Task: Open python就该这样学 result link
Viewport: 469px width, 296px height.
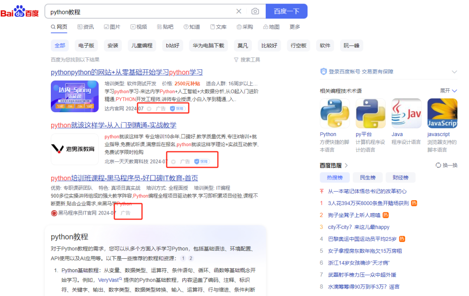Action: pyautogui.click(x=114, y=125)
